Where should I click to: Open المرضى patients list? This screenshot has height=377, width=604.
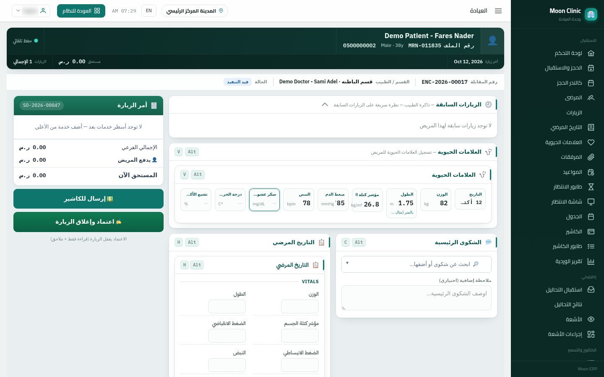pos(580,98)
